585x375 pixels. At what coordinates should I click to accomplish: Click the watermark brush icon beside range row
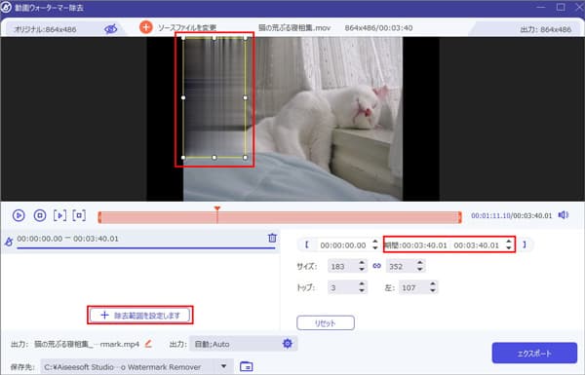coord(8,242)
